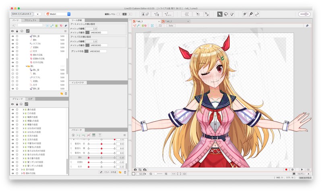Click the manual mesh edit tool

click(157, 14)
